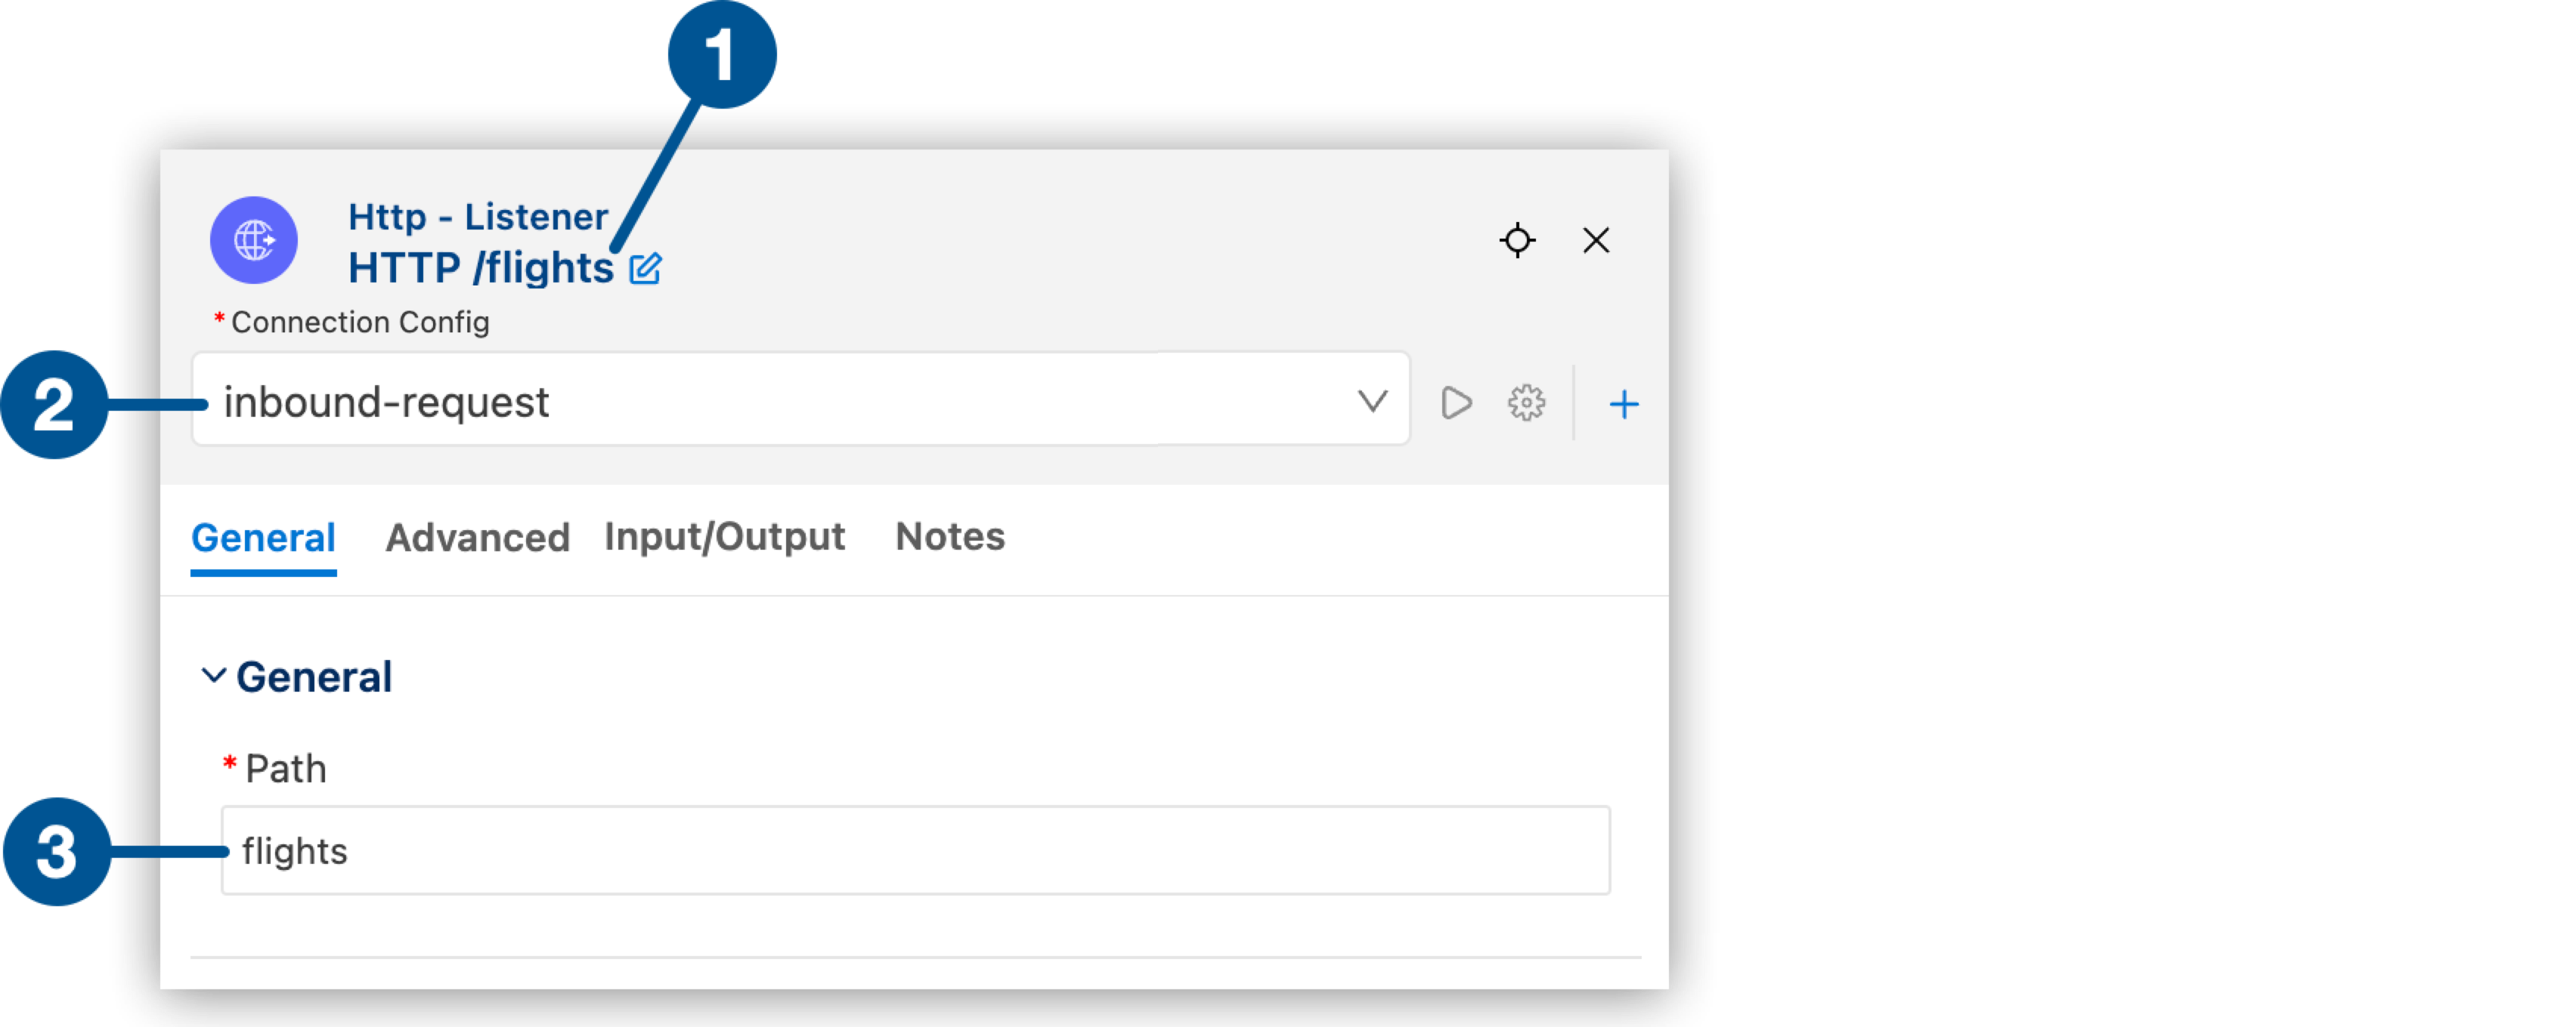This screenshot has height=1027, width=2576.
Task: Open connection settings via the gear icon
Action: tap(1525, 402)
